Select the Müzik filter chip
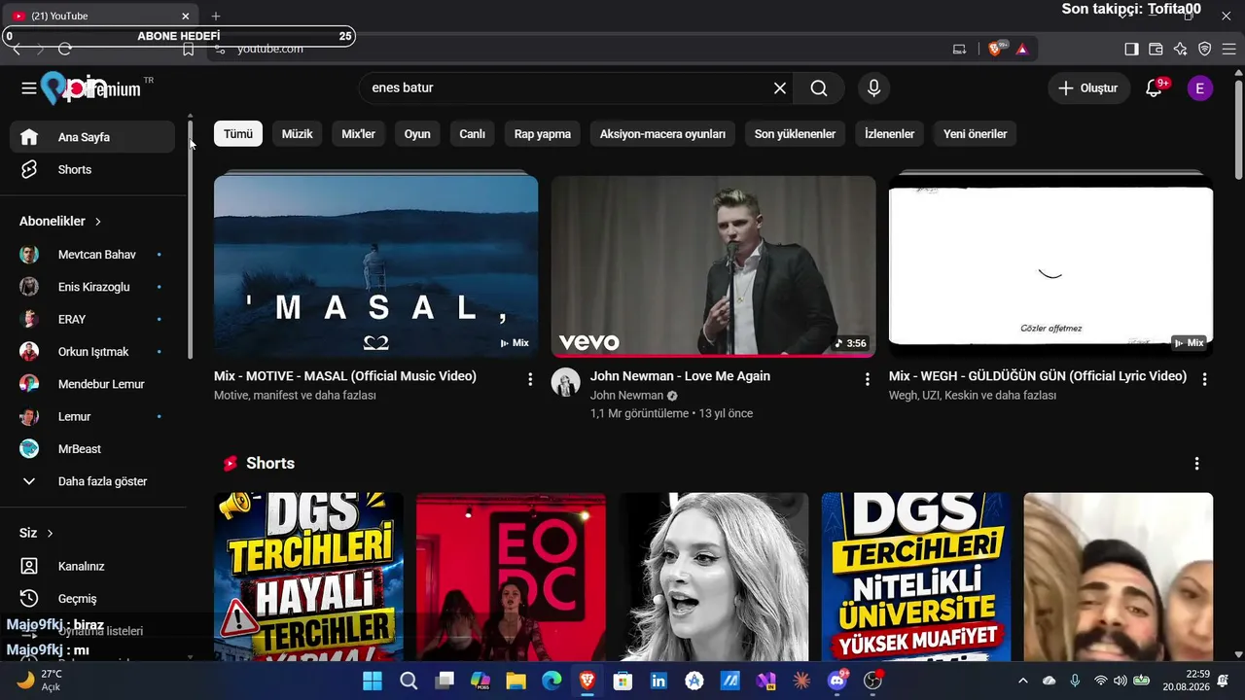1245x700 pixels. pyautogui.click(x=298, y=134)
